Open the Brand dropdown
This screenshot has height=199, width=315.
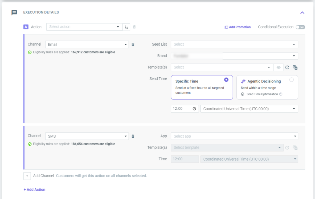[x=234, y=56]
